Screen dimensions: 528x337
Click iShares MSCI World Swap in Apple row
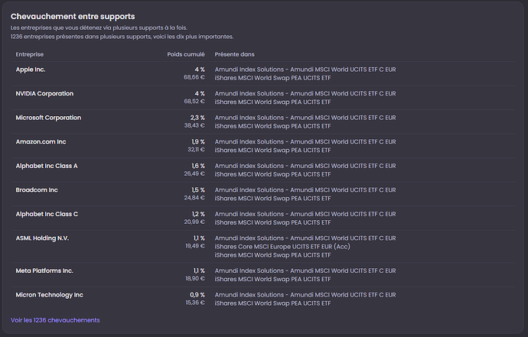pyautogui.click(x=272, y=78)
